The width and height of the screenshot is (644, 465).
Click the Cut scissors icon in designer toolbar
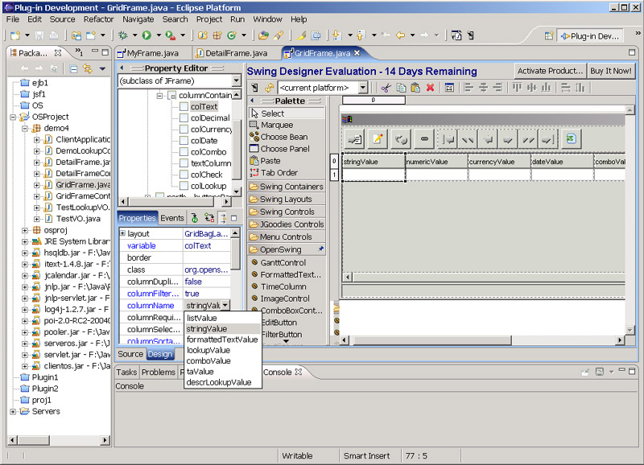386,87
